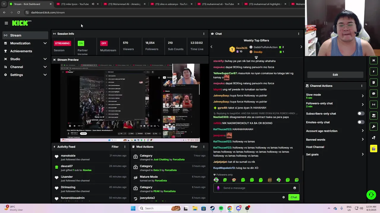
Task: Click the green support headset button
Action: tap(371, 195)
